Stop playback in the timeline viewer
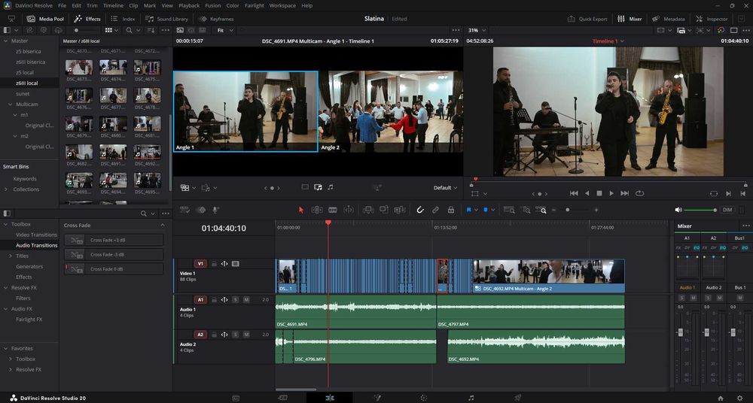 599,193
